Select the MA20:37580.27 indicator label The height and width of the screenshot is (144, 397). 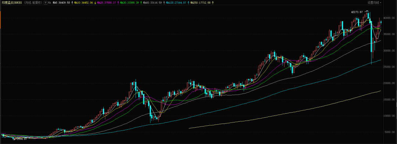[107, 3]
